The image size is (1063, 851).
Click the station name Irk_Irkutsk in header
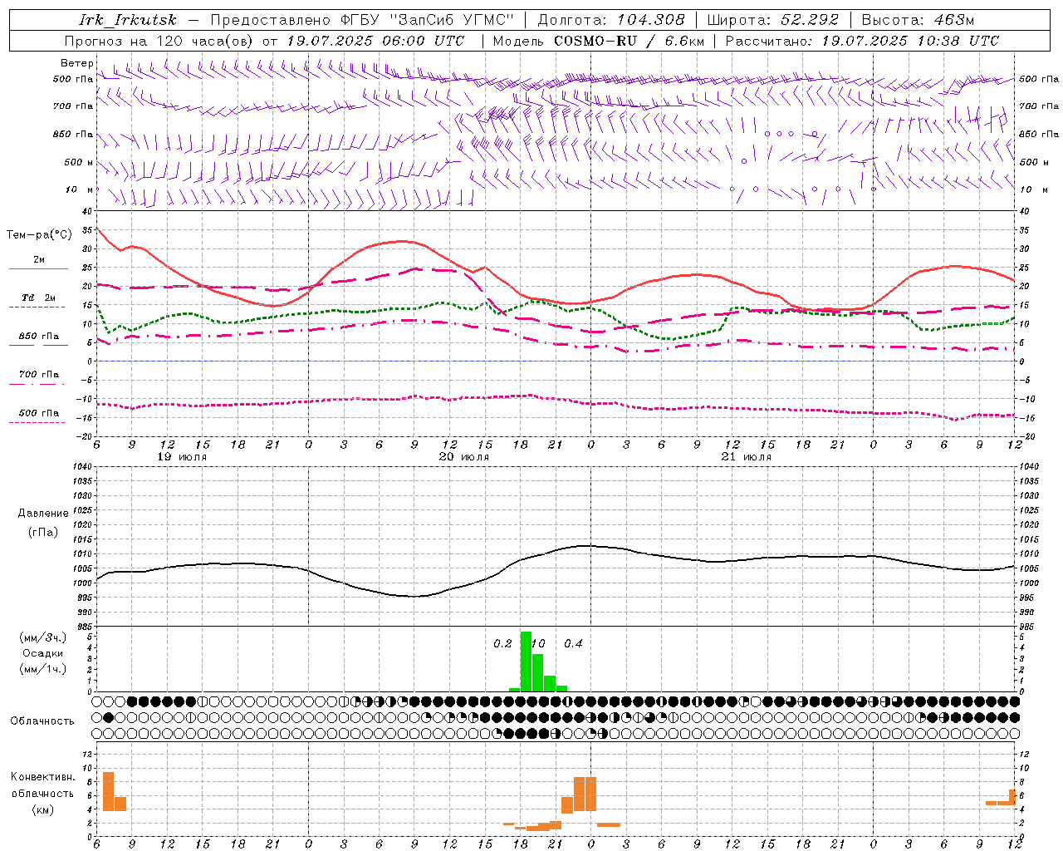(x=128, y=20)
